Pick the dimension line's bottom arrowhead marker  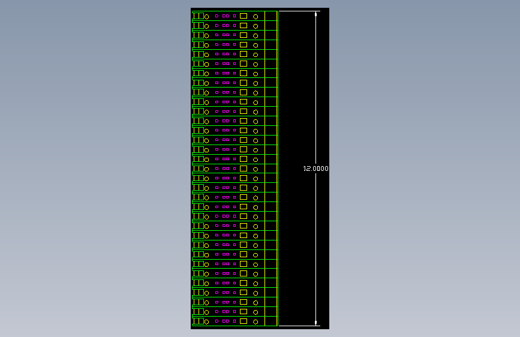pos(315,323)
